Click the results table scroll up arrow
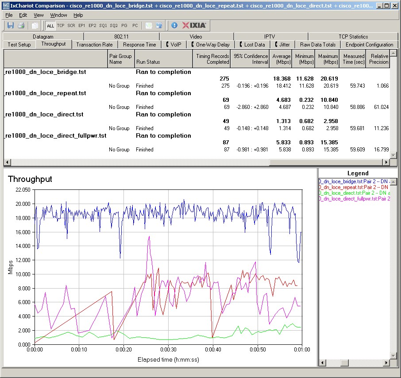The width and height of the screenshot is (401, 378). pos(393,53)
